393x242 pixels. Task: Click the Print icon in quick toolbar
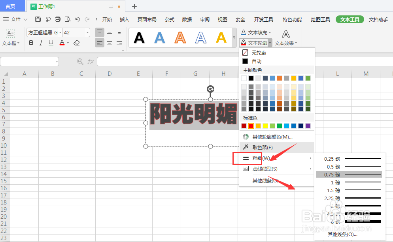(58, 19)
